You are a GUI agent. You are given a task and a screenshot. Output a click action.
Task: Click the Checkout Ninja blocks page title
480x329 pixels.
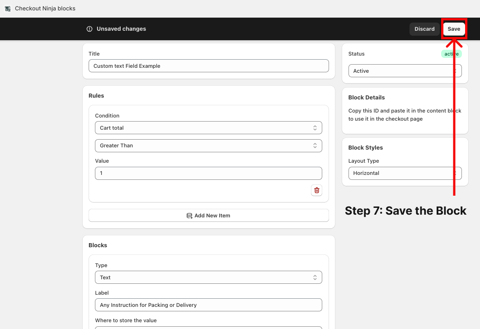(45, 9)
